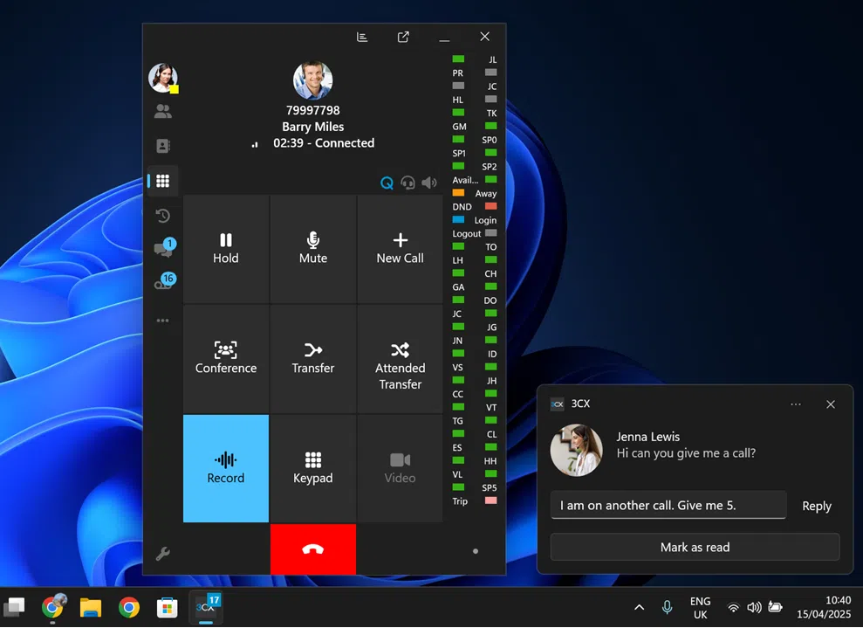The image size is (863, 628).
Task: Open chat messages with 1 badge
Action: click(x=164, y=248)
